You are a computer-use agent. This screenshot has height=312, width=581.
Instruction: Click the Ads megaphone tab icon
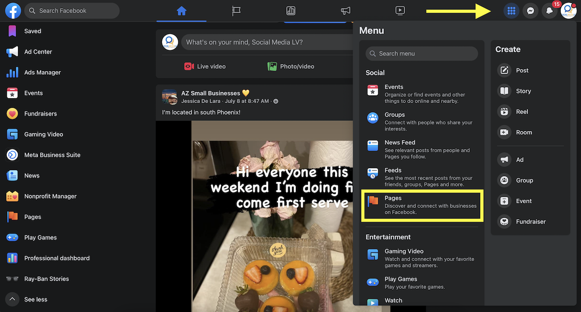[345, 11]
